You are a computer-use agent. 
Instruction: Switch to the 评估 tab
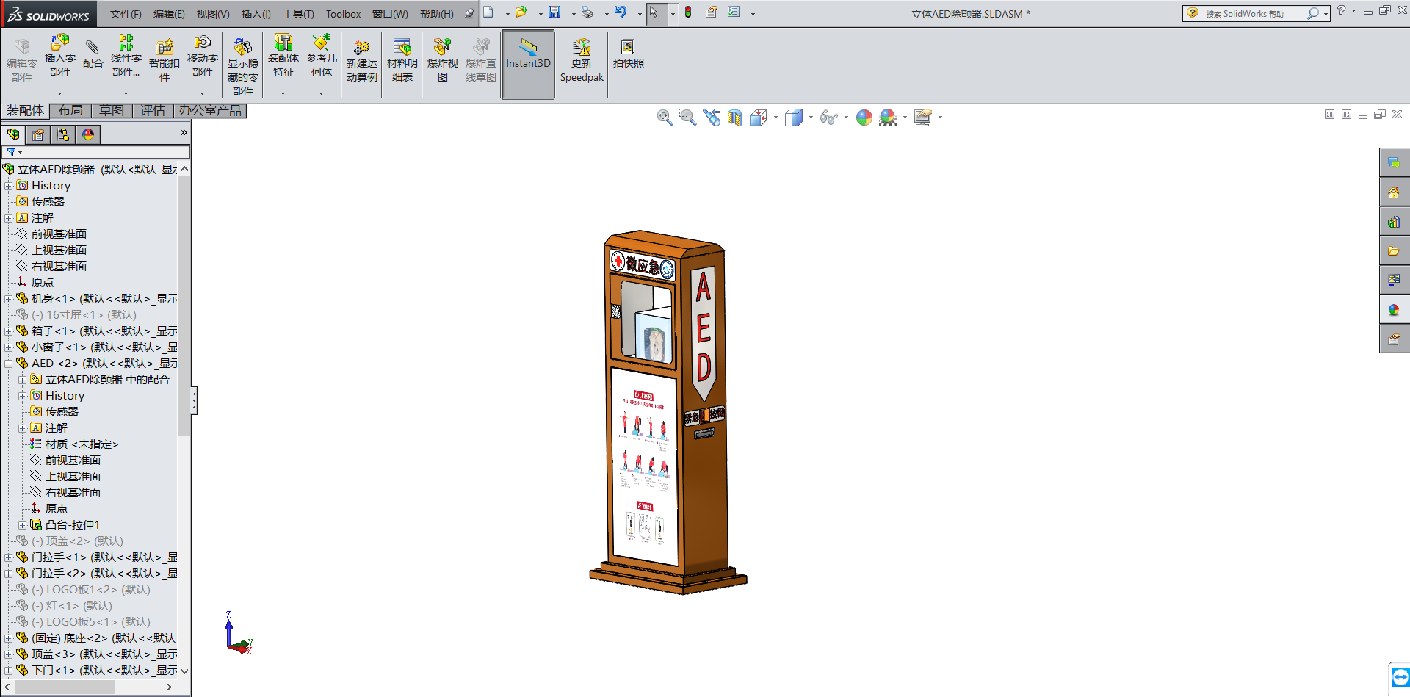(x=153, y=111)
